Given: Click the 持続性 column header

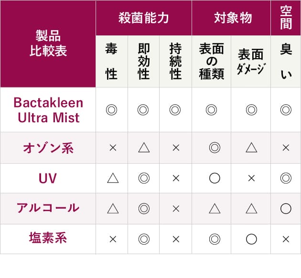Looking at the screenshot, I should coord(175,61).
